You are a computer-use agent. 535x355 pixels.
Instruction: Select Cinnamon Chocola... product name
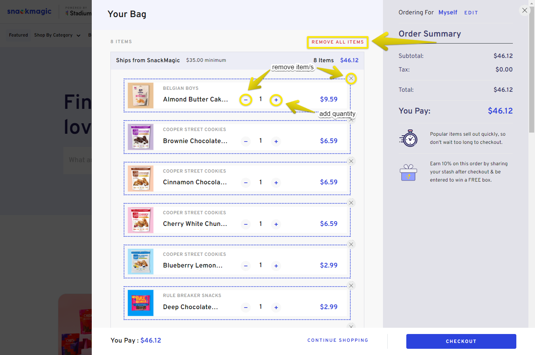pos(195,182)
